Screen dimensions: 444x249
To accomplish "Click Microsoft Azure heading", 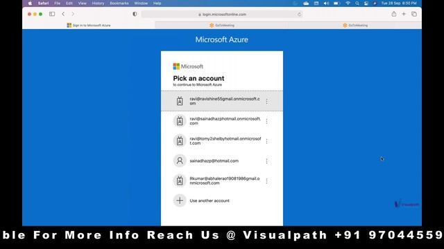I will pyautogui.click(x=222, y=39).
